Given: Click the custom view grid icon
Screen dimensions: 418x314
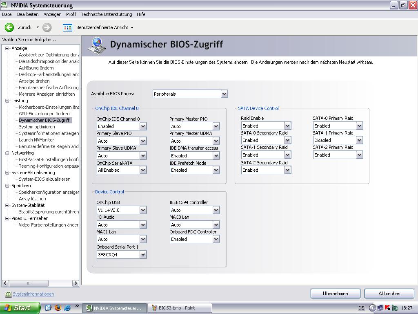Looking at the screenshot, I should 67,27.
